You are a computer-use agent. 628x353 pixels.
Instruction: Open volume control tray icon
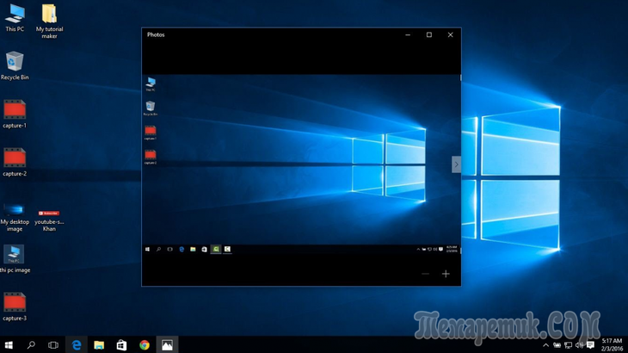tap(579, 345)
